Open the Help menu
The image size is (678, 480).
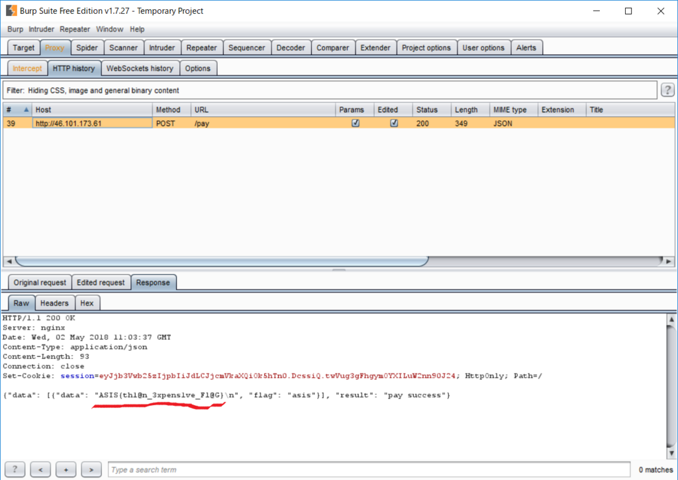tap(137, 29)
